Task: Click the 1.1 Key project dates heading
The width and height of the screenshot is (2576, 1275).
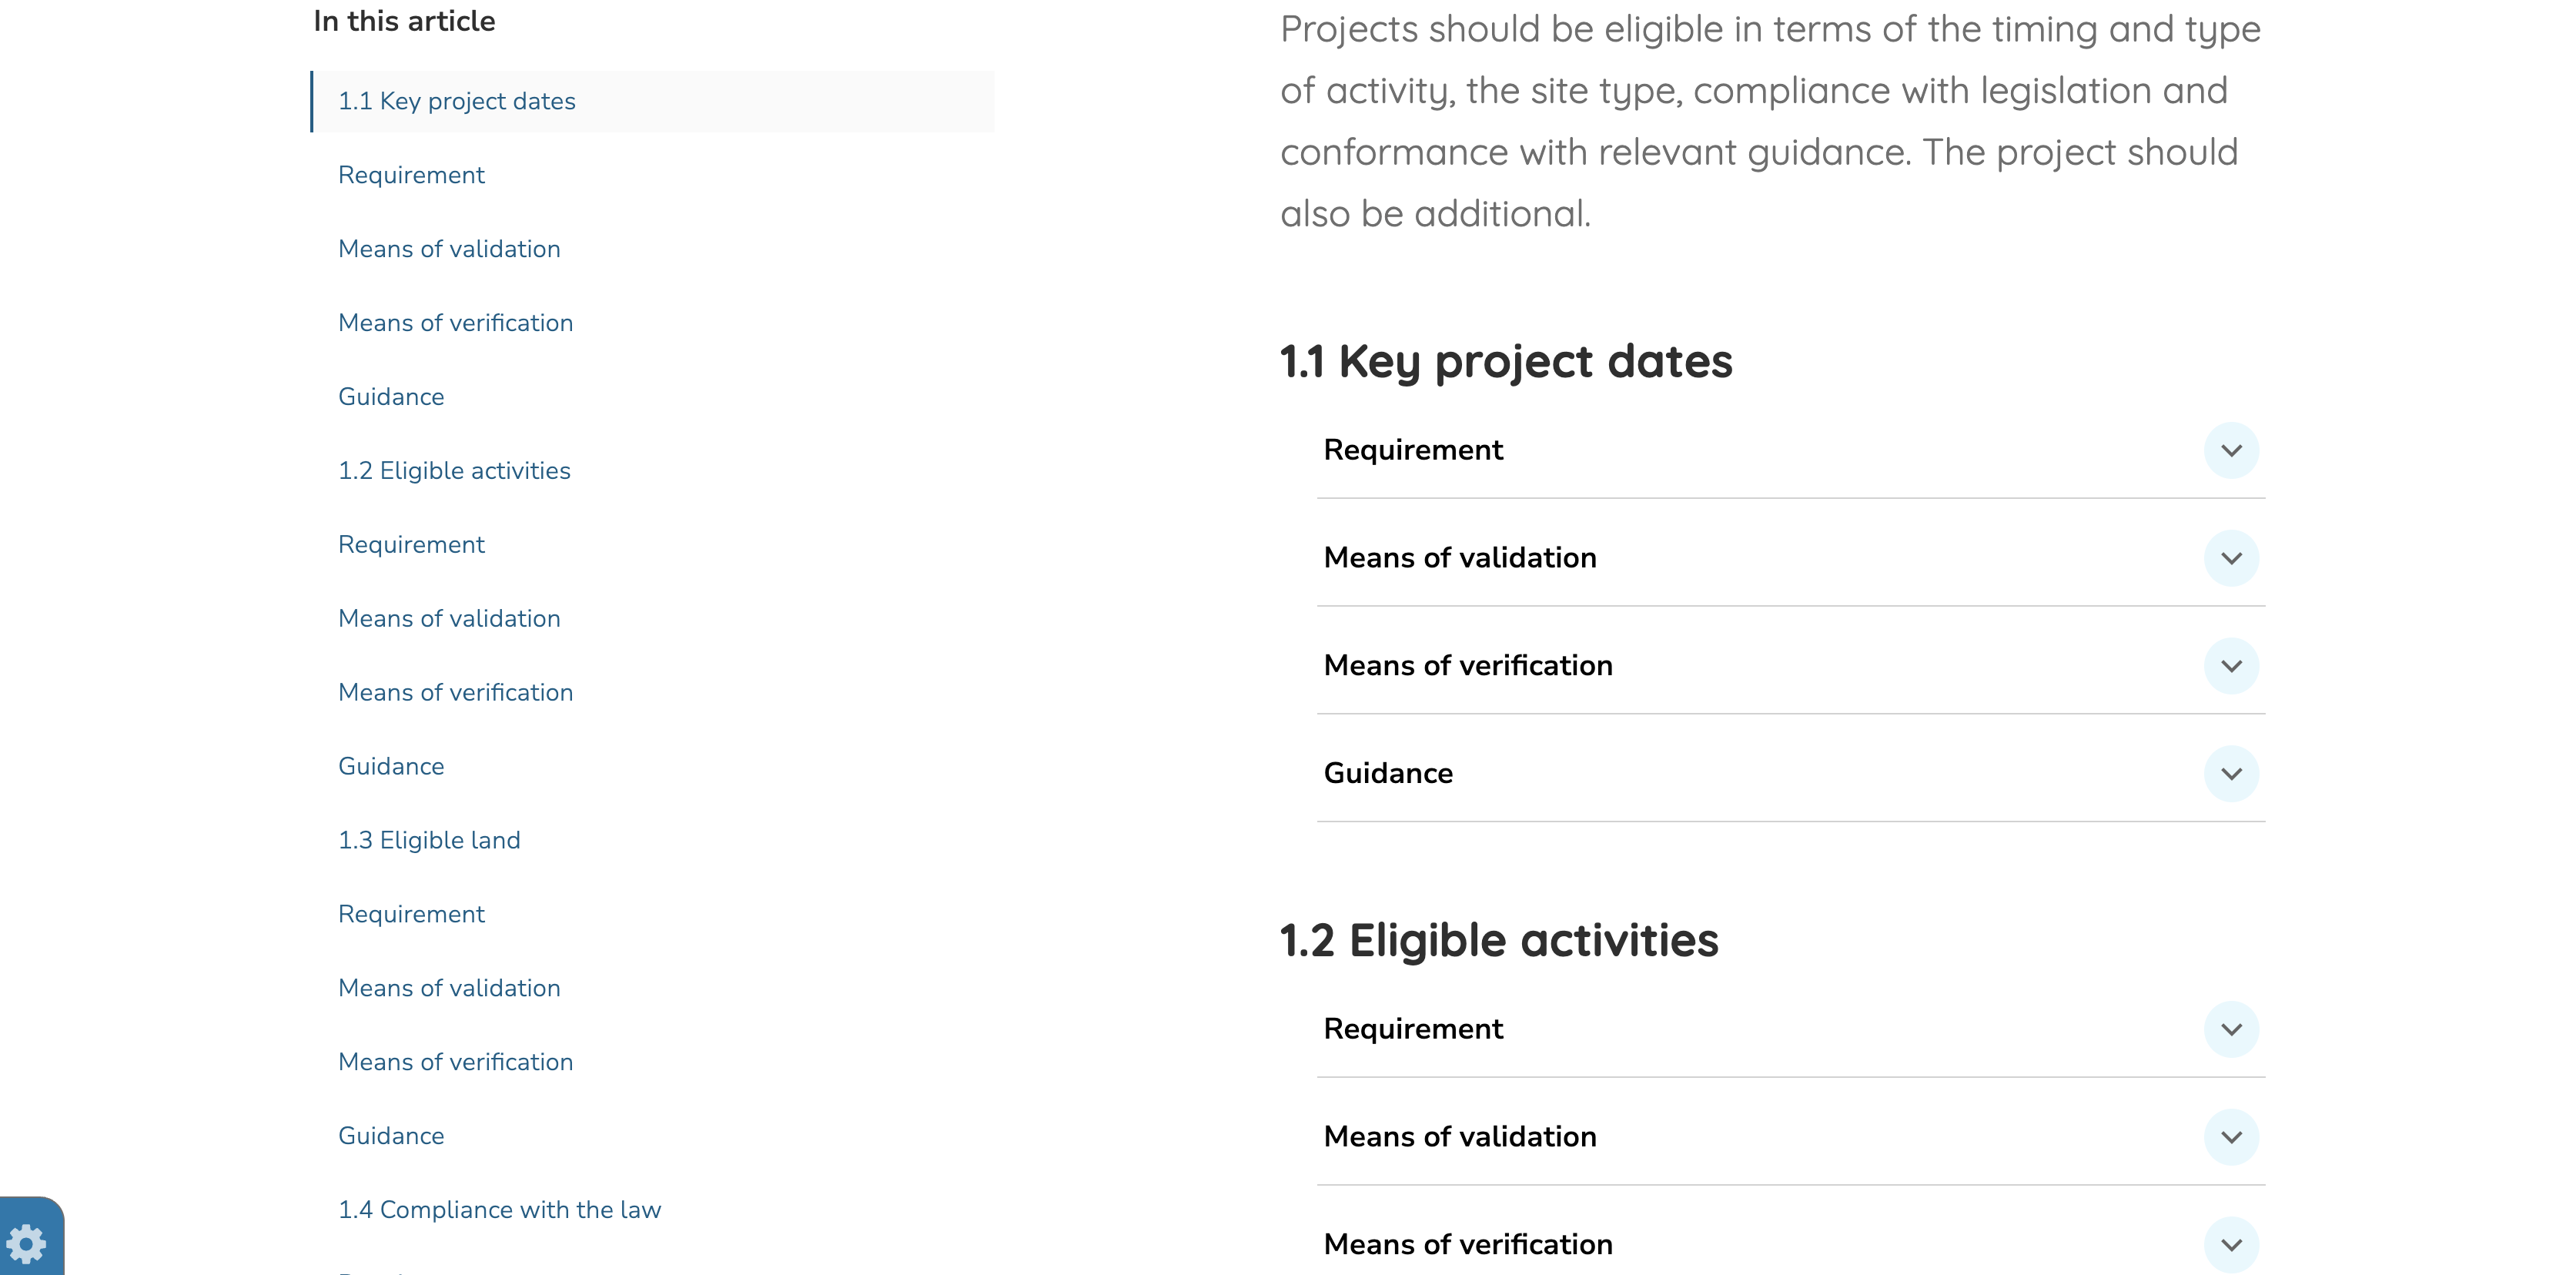Action: (x=1505, y=361)
